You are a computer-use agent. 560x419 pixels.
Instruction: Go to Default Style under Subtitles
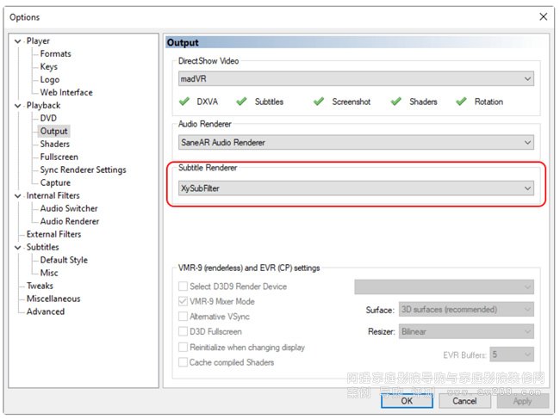pos(64,261)
